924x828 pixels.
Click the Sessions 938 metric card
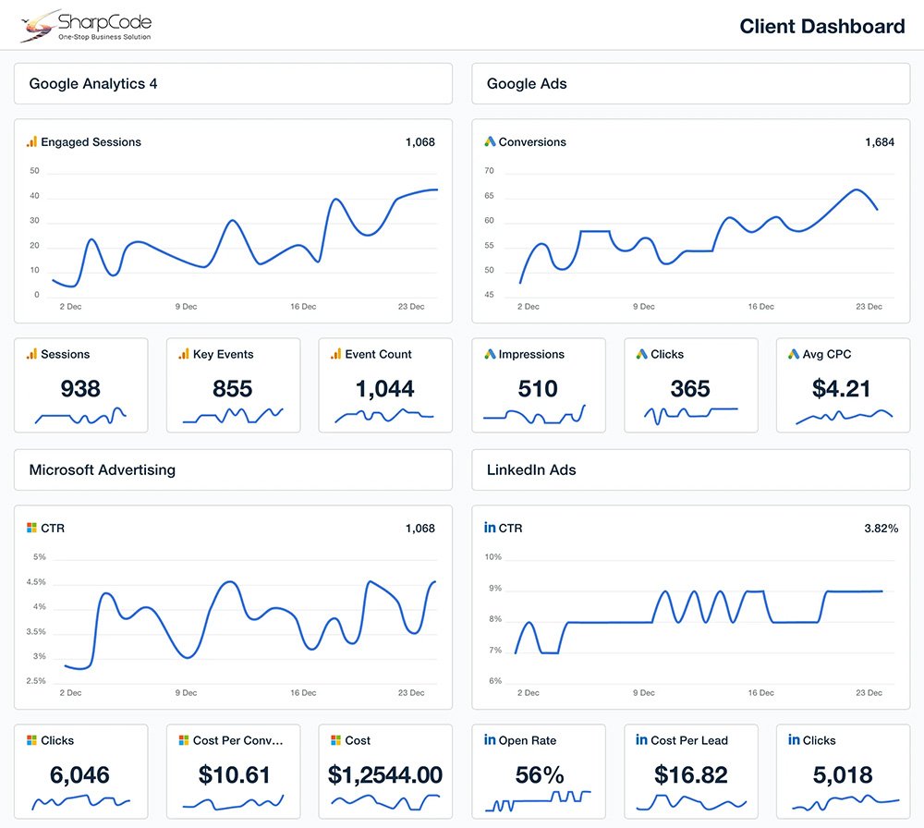(80, 385)
